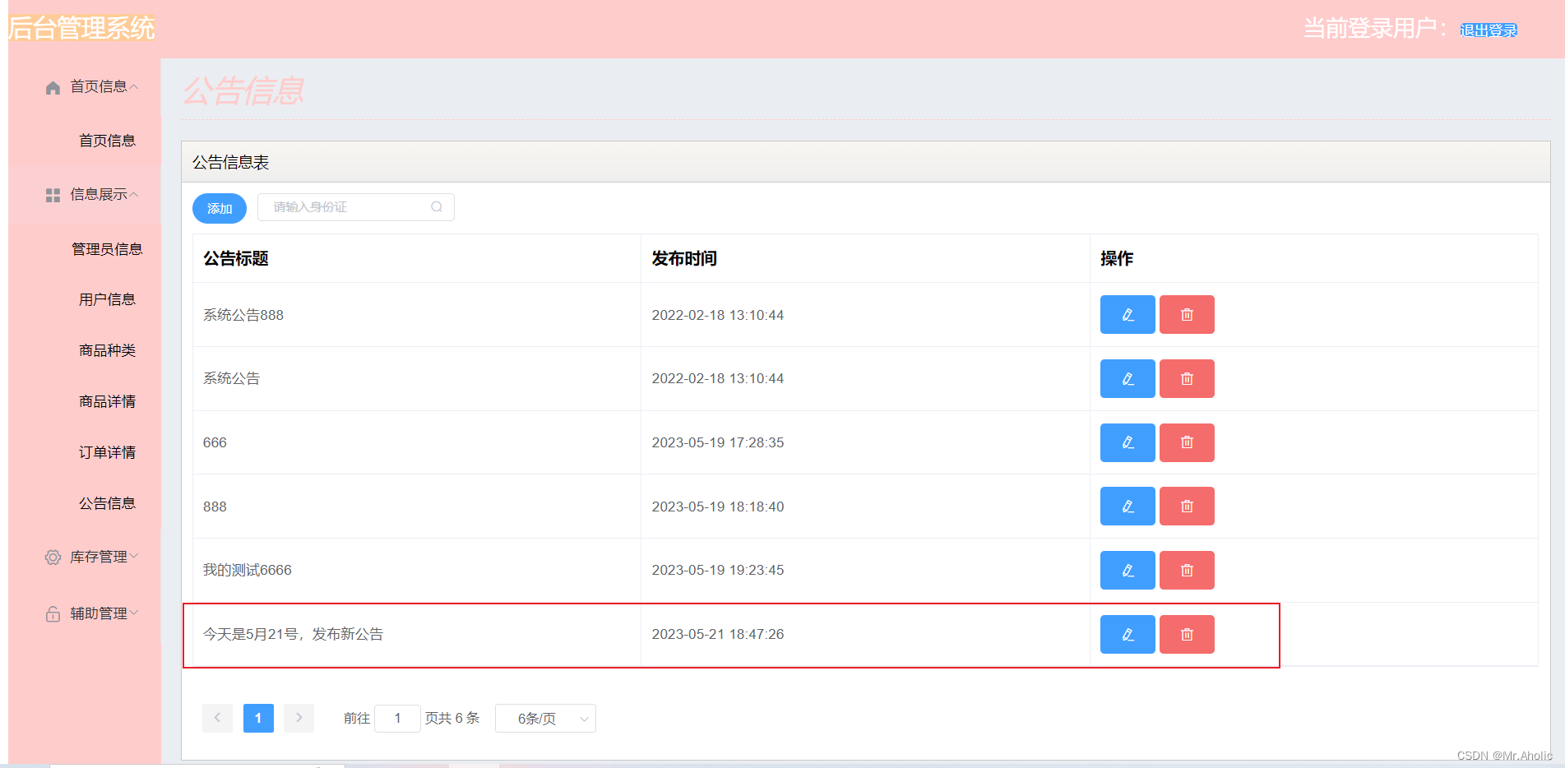Go to next page arrow
Viewport: 1565px width, 768px height.
299,718
